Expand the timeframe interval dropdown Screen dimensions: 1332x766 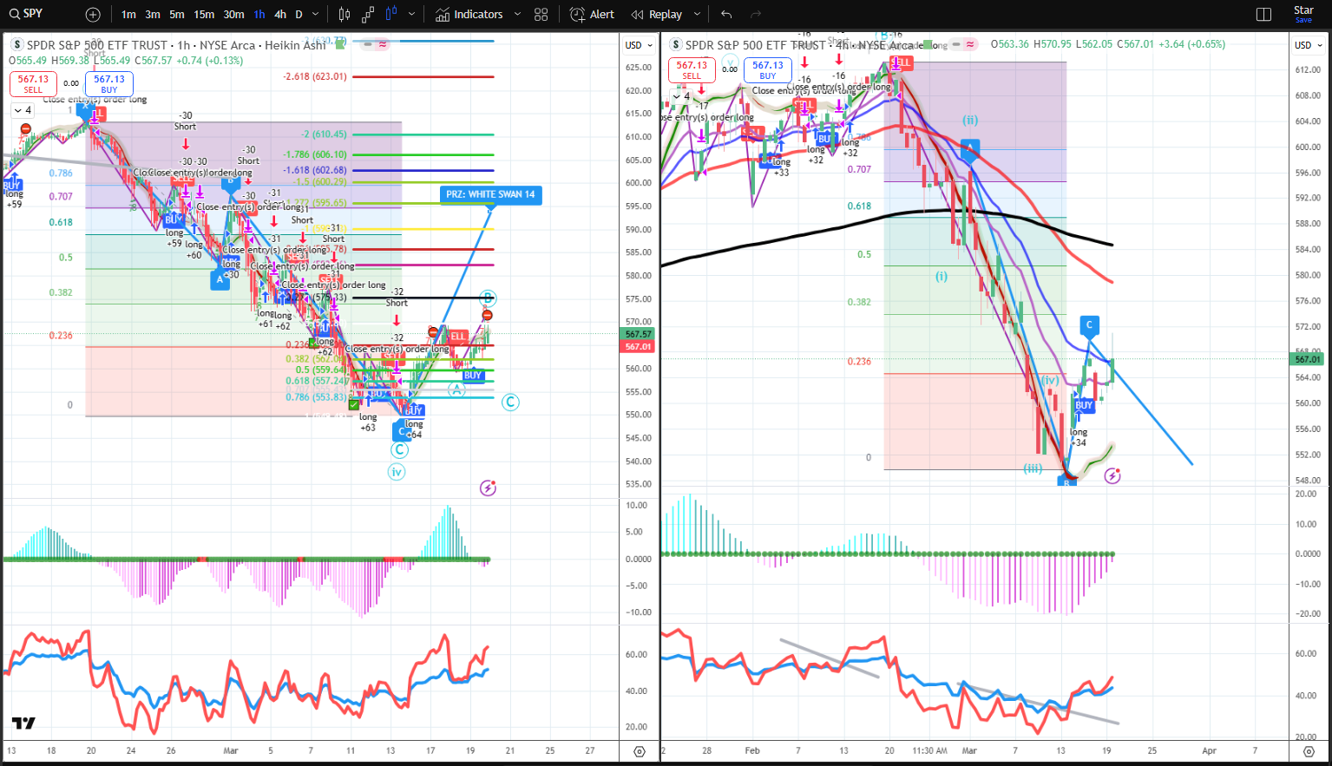click(x=316, y=15)
